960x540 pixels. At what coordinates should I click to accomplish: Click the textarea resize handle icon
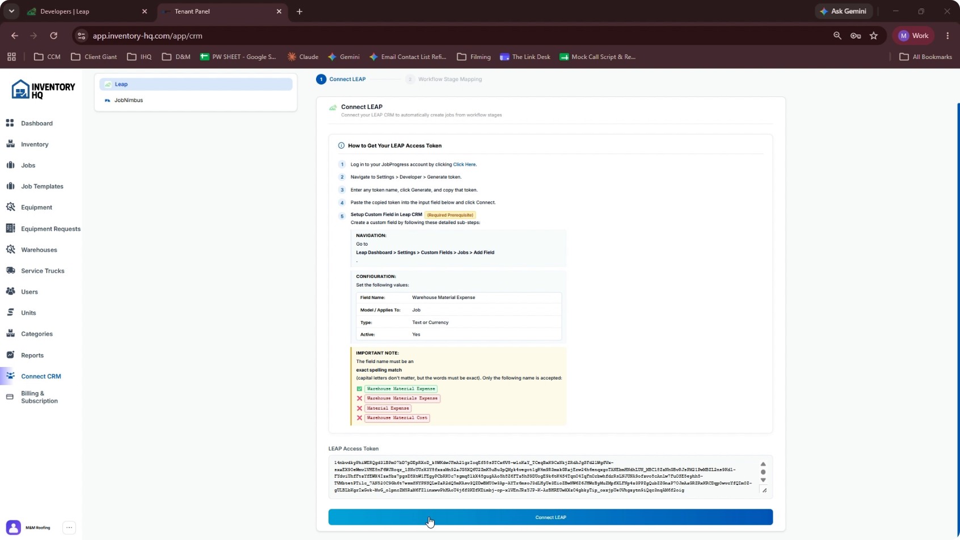coord(765,490)
